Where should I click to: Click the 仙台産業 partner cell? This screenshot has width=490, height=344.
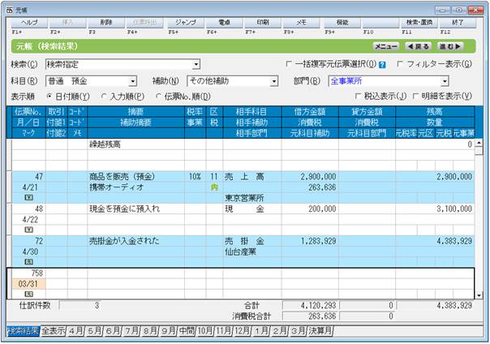241,252
